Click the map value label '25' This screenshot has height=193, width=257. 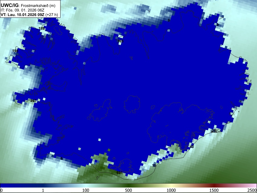[214, 131]
